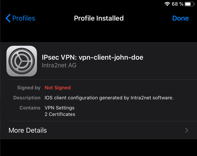Click the Wi-Fi status icon
Viewport: 197px width, 156px height.
[167, 4]
